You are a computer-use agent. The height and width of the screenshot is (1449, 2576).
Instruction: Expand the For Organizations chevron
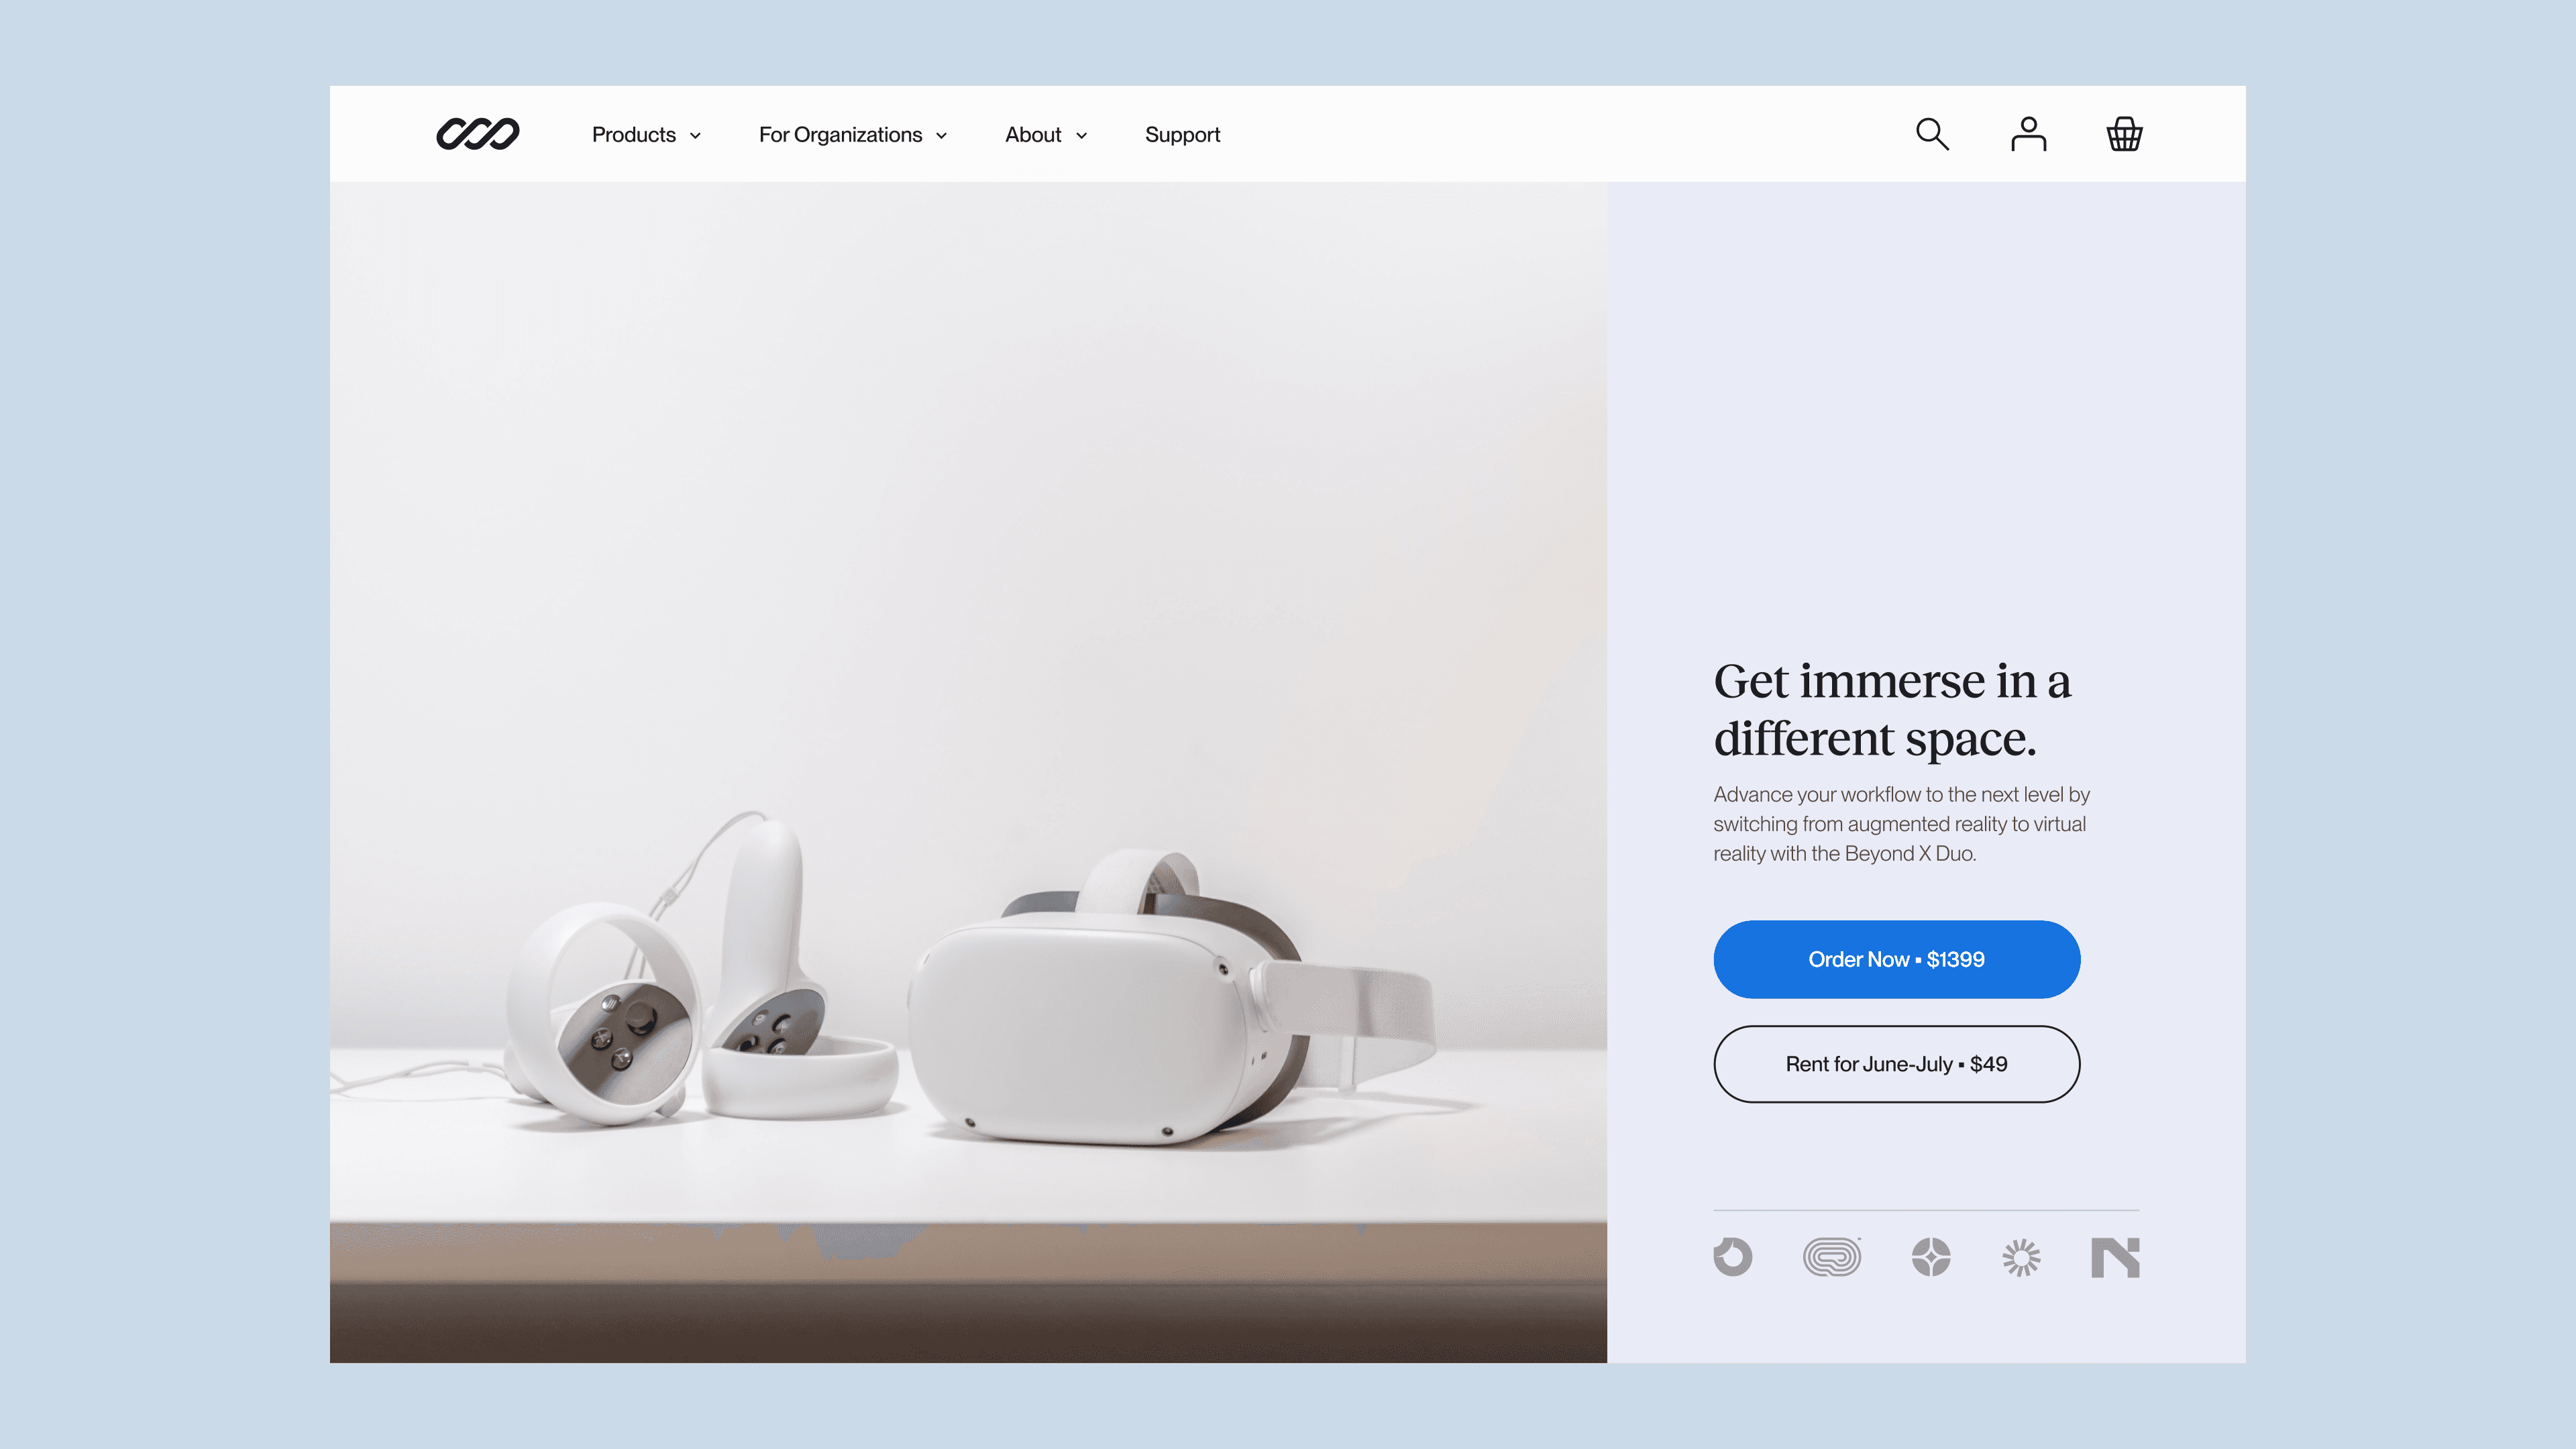point(941,136)
